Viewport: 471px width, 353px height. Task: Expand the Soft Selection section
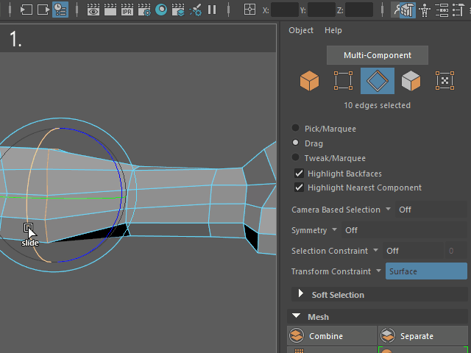301,295
